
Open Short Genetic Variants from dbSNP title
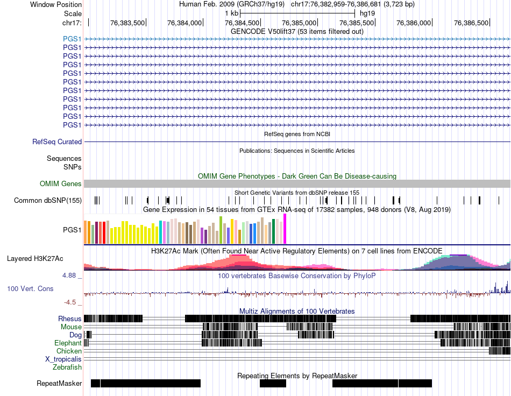297,193
